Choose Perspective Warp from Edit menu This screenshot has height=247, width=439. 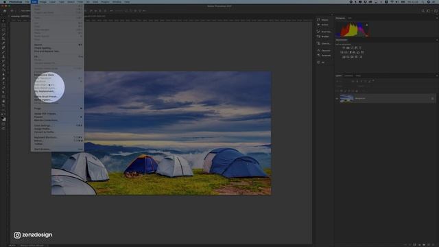pyautogui.click(x=58, y=75)
